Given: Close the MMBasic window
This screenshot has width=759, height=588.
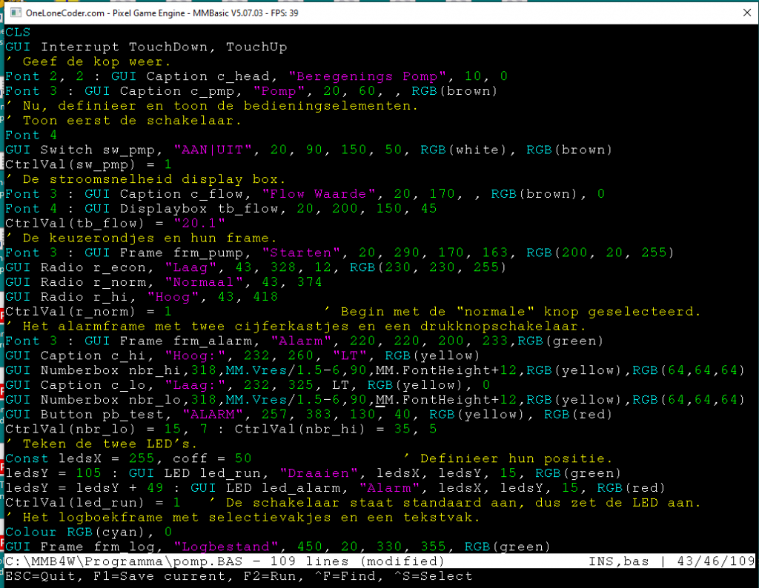Looking at the screenshot, I should coord(741,13).
